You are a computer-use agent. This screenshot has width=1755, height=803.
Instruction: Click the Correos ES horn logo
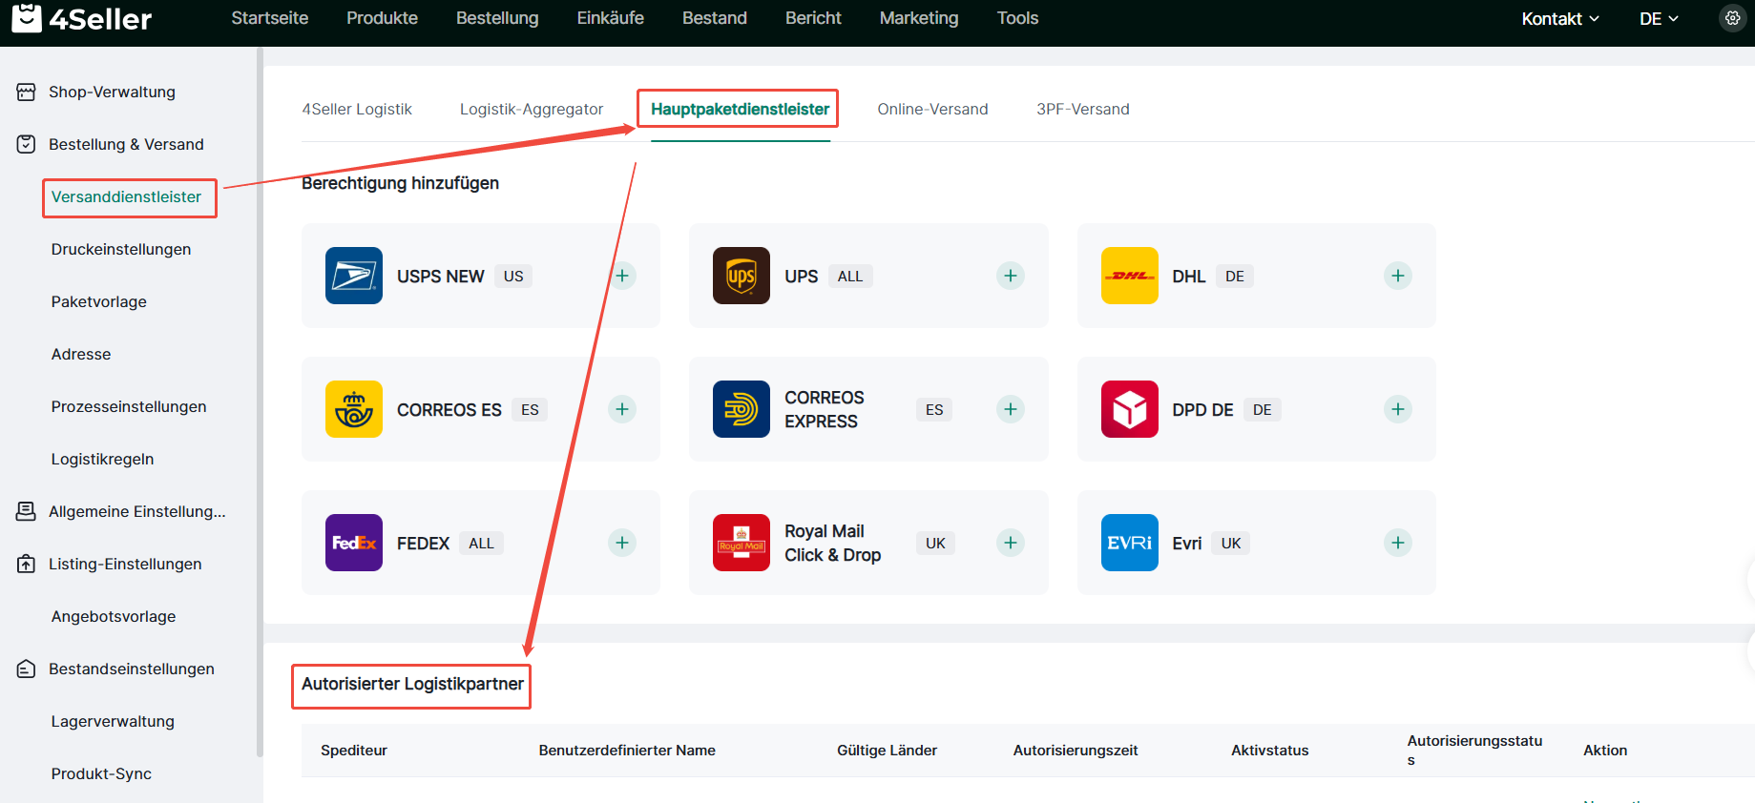coord(354,409)
